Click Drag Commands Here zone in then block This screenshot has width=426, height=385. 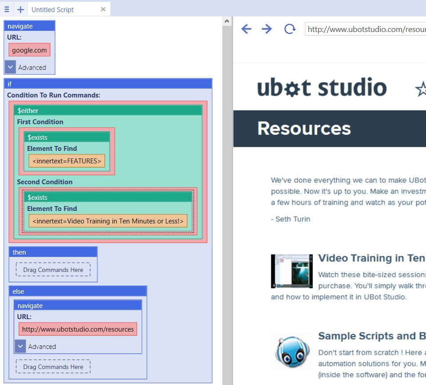(53, 270)
